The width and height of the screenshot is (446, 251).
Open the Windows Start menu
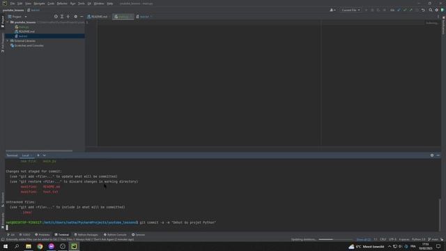pos(6,246)
